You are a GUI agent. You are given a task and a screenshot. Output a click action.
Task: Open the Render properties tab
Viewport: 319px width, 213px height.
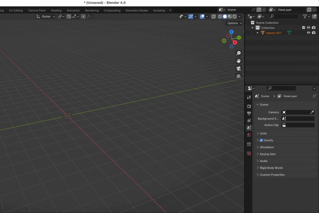(249, 106)
